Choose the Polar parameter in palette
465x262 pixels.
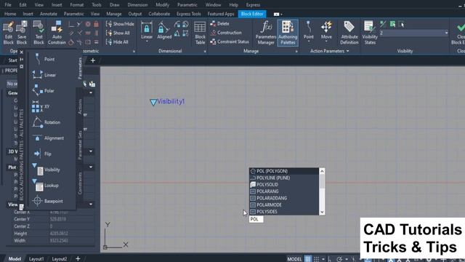click(44, 90)
